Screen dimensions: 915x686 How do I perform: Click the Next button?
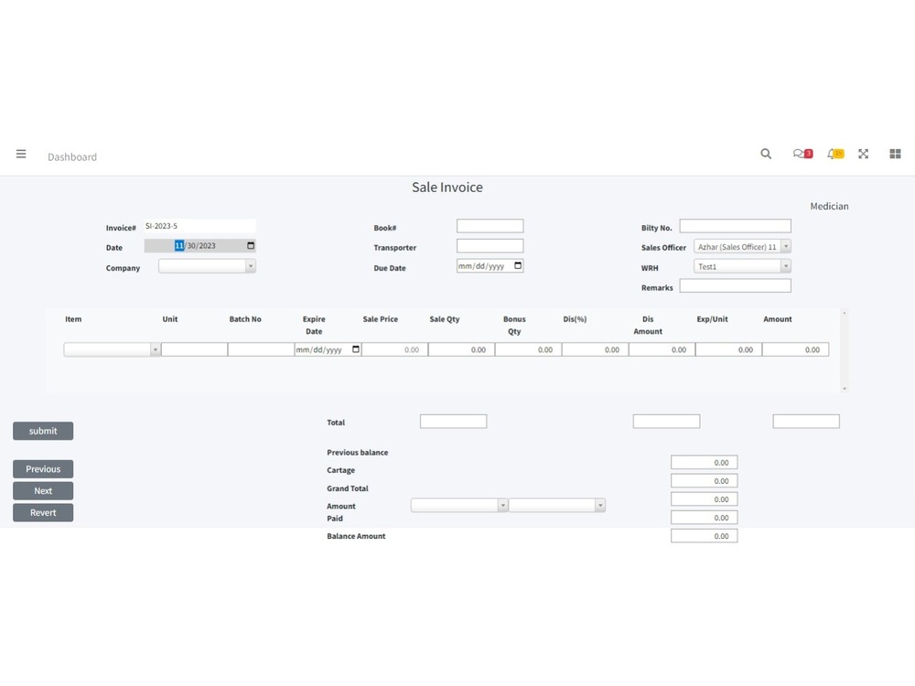pyautogui.click(x=43, y=490)
